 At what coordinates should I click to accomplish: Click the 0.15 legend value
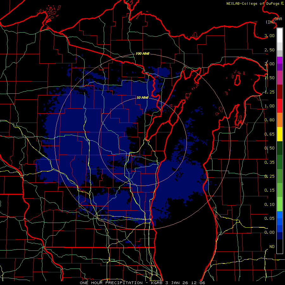point(269,190)
